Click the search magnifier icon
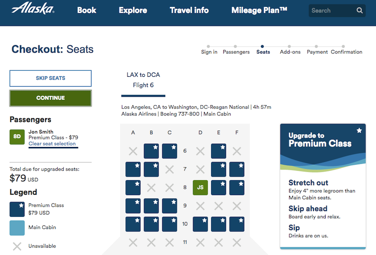Screen dimensions: 376x255 pos(360,10)
